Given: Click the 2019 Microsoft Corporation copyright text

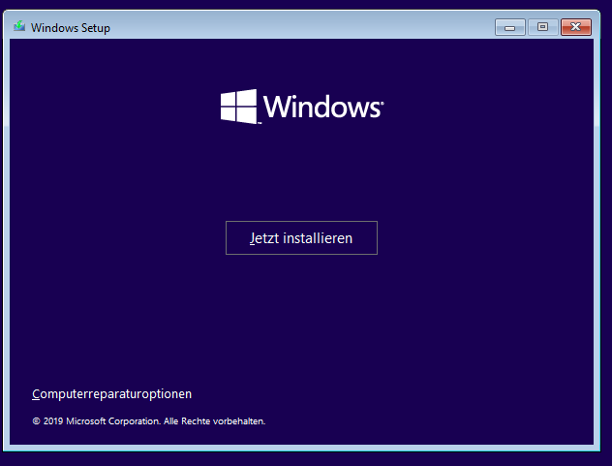Looking at the screenshot, I should (149, 421).
